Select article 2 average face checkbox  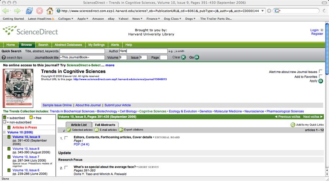(x=66, y=167)
